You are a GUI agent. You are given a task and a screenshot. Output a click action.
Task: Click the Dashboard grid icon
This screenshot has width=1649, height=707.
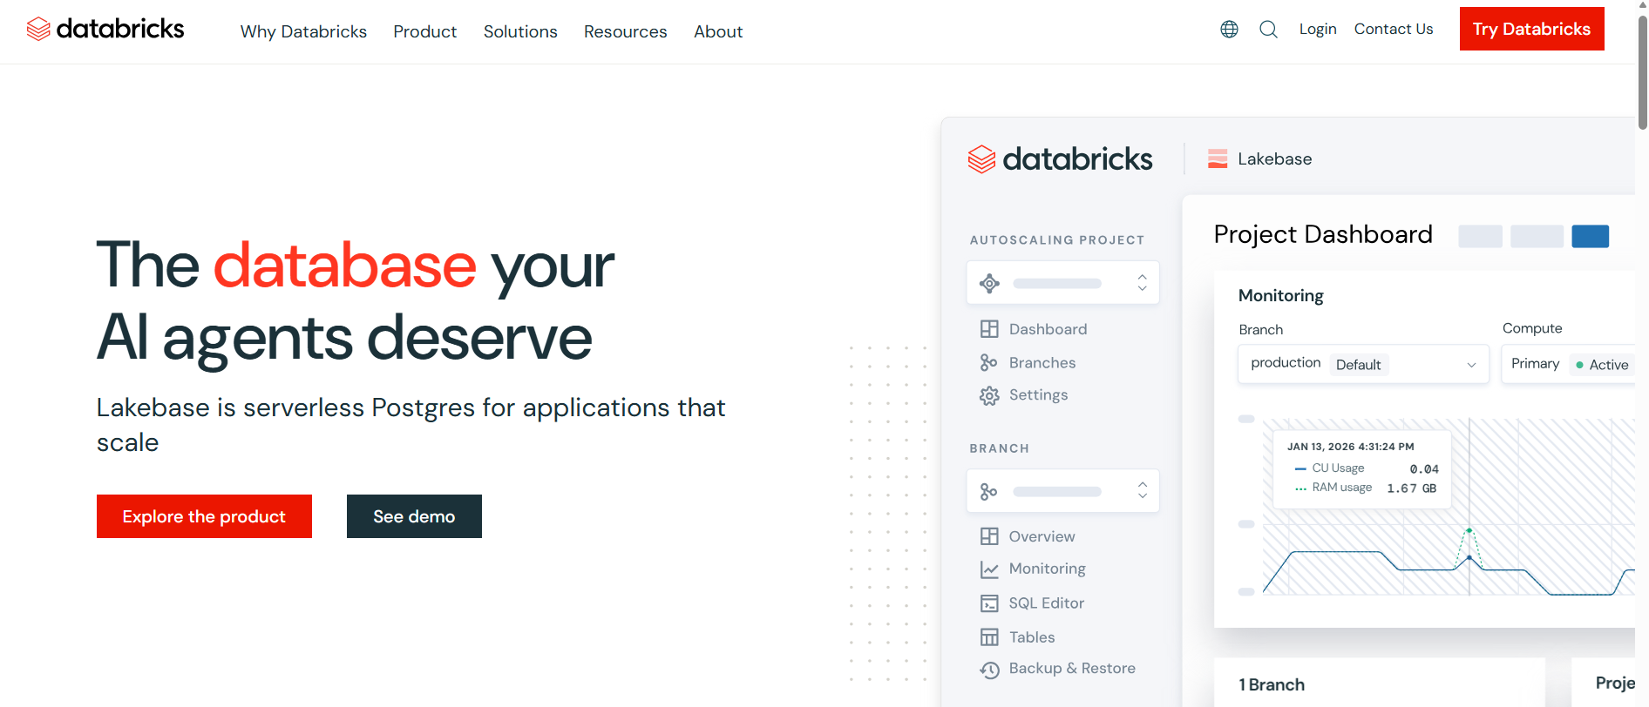[x=989, y=329]
